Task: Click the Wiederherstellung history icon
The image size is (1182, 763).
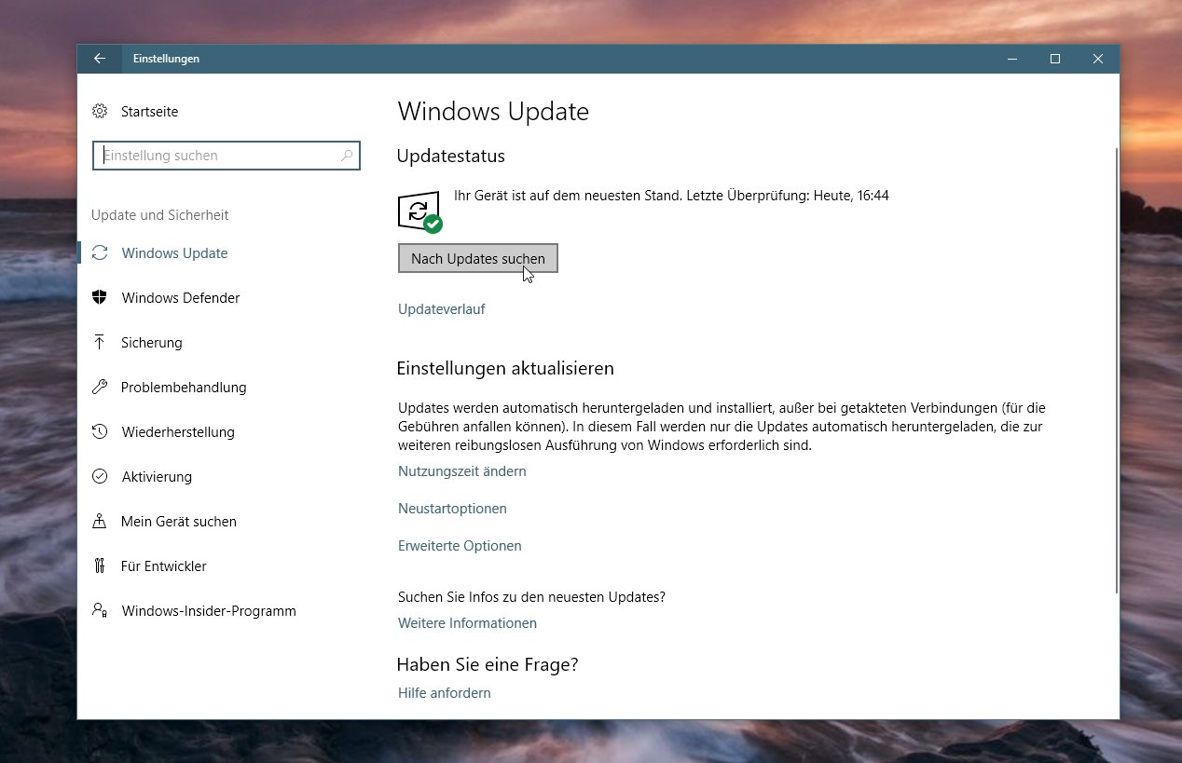Action: (x=100, y=432)
